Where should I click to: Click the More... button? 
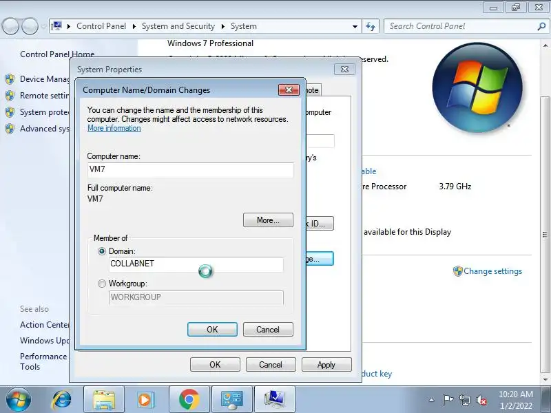tap(268, 220)
